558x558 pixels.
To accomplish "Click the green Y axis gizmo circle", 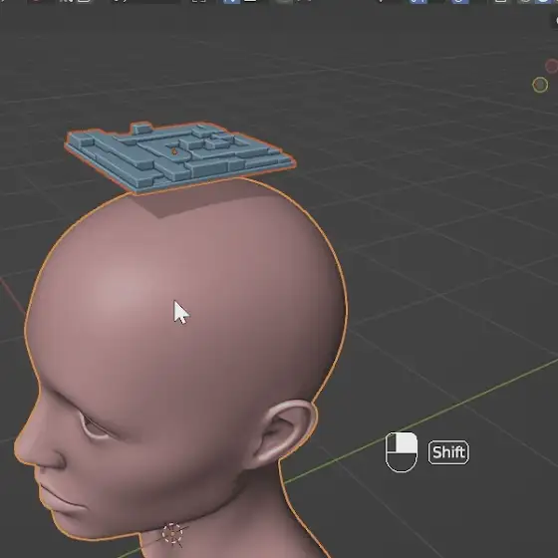I will [x=540, y=85].
